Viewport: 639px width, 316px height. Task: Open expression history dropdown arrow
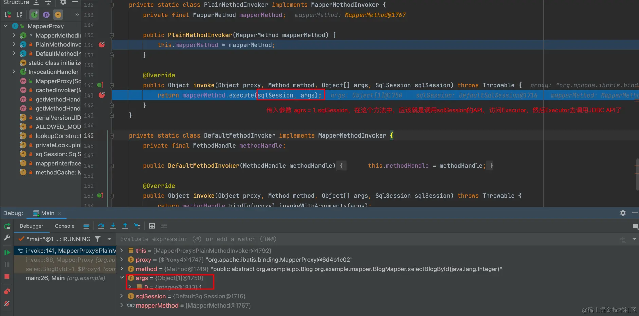click(634, 239)
